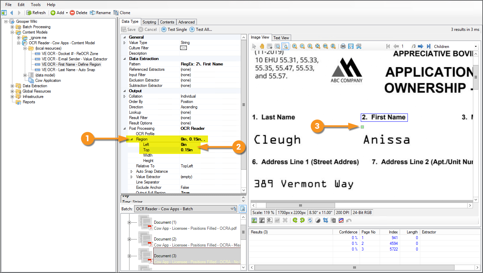Select the crop tool icon

[x=325, y=220]
